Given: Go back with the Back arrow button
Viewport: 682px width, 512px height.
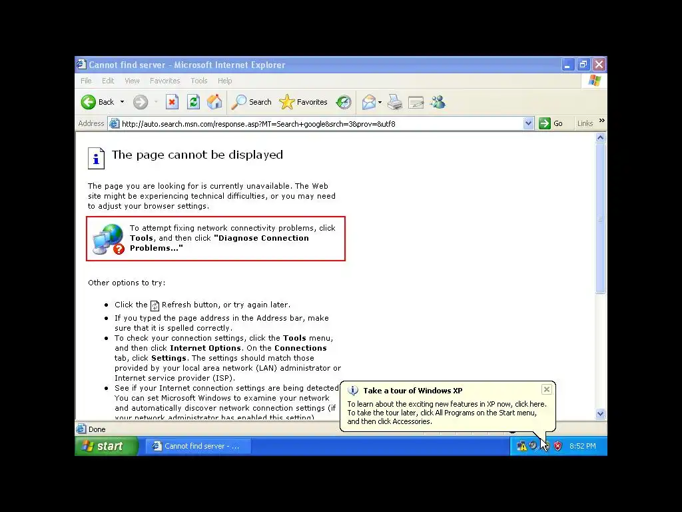Looking at the screenshot, I should tap(97, 102).
